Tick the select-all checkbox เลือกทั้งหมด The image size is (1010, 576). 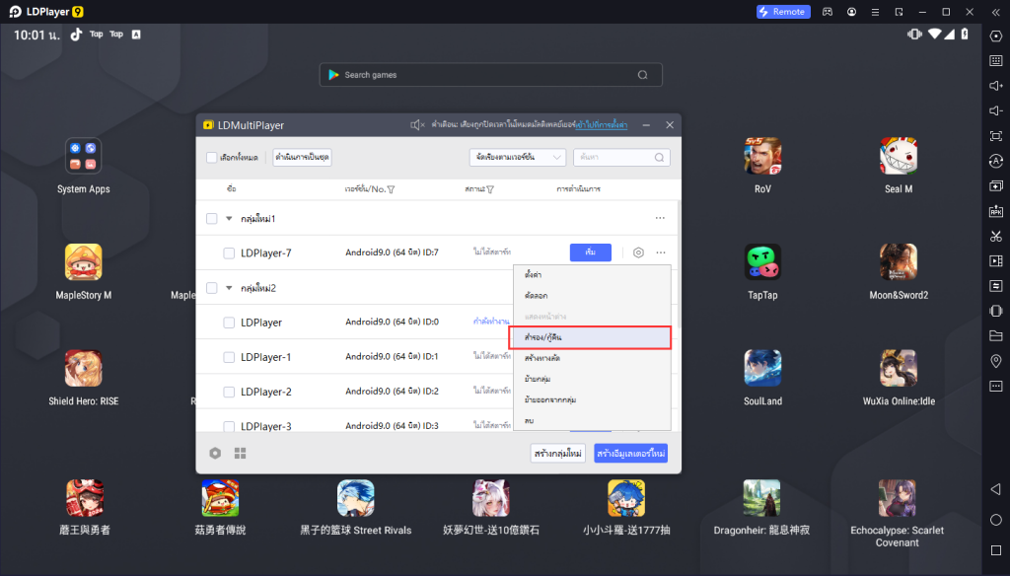point(211,157)
